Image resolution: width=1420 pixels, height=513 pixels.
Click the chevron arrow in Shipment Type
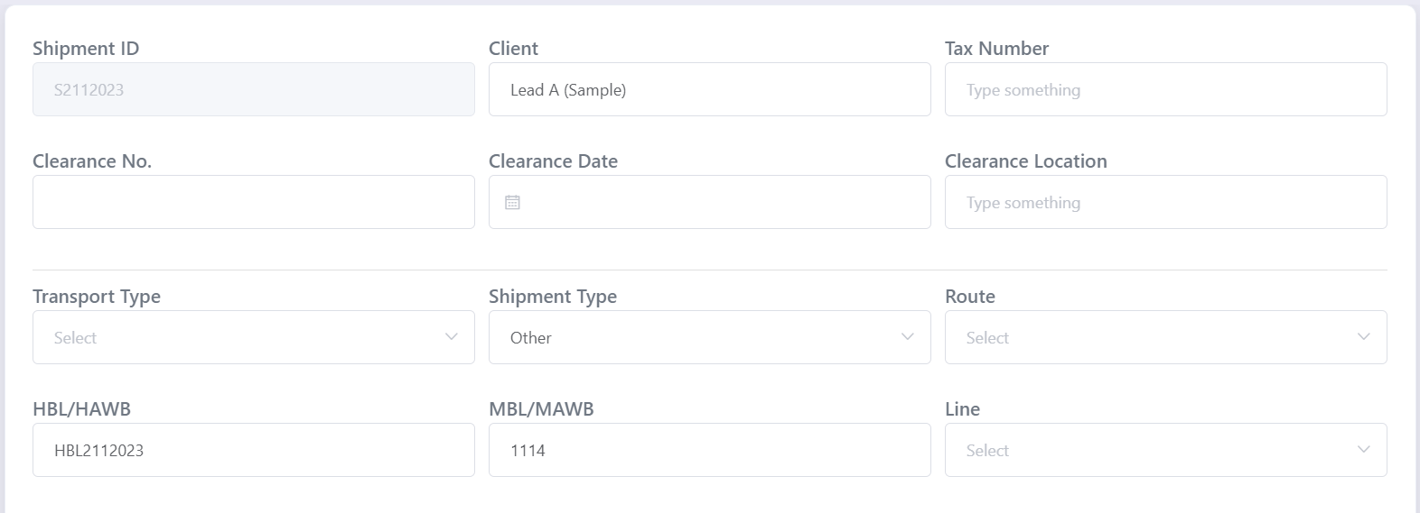coord(908,336)
